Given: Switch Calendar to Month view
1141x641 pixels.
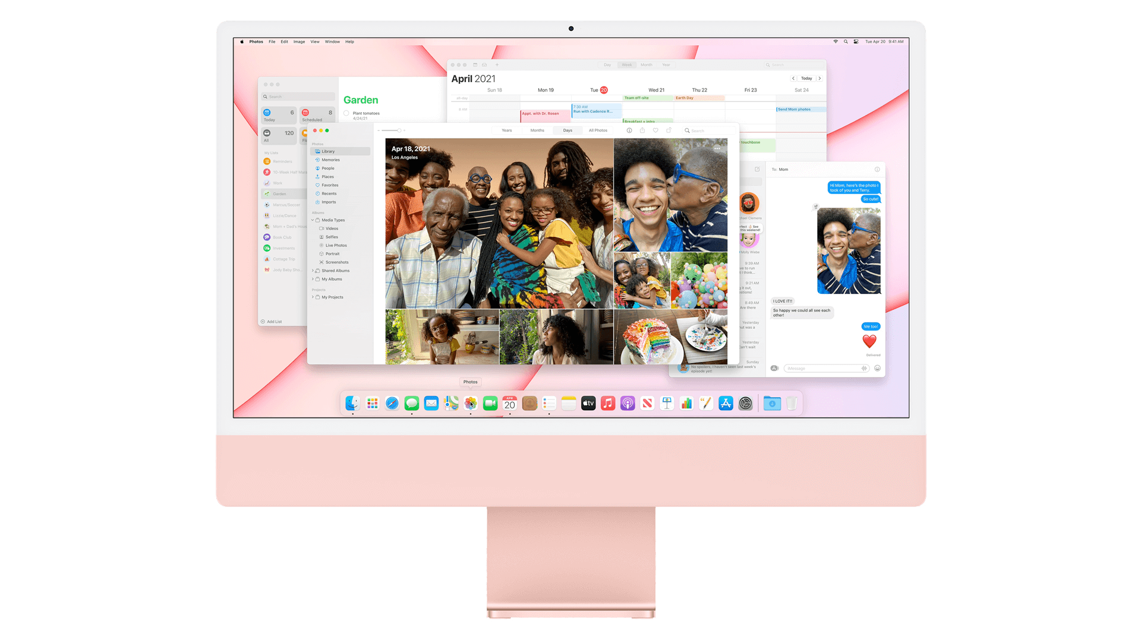Looking at the screenshot, I should [x=646, y=65].
